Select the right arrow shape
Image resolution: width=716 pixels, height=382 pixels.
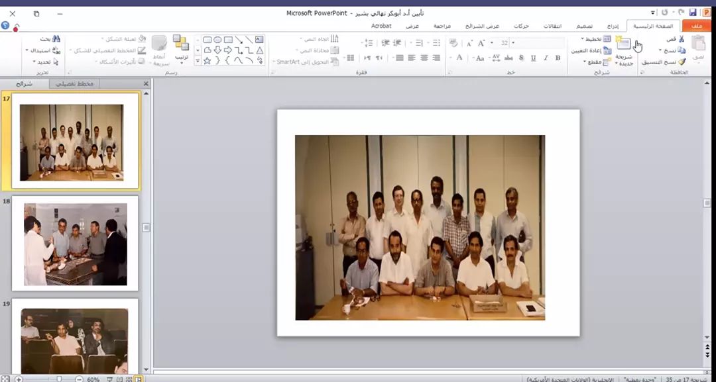tap(228, 50)
